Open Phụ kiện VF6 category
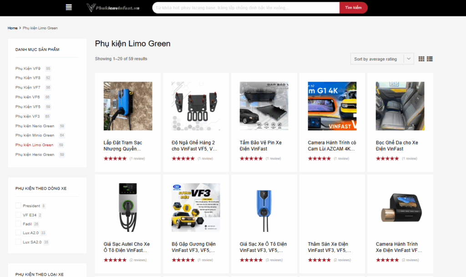Screen dimensions: 466x277 tap(28, 97)
